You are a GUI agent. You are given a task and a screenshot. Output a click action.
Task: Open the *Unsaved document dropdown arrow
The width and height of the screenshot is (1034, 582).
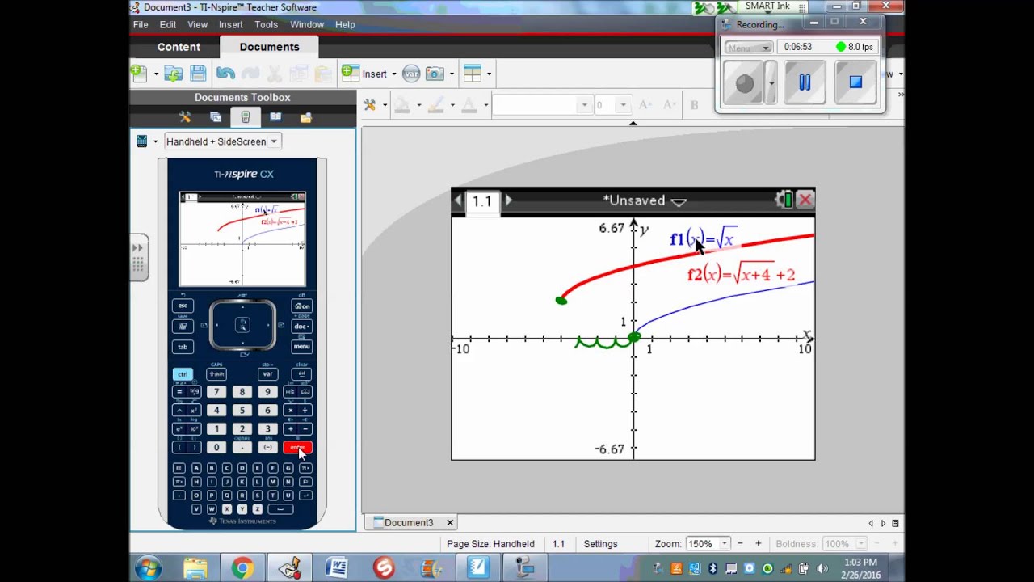click(x=679, y=201)
